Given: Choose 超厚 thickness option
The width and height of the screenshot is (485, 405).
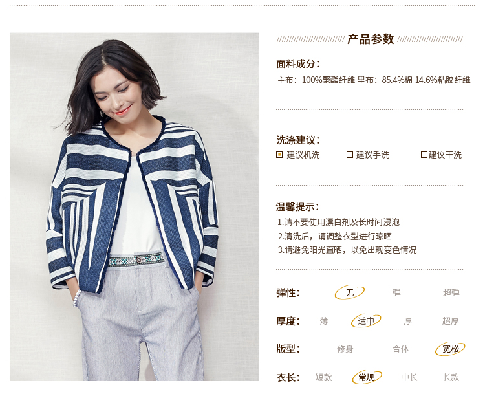Looking at the screenshot, I should coord(450,321).
